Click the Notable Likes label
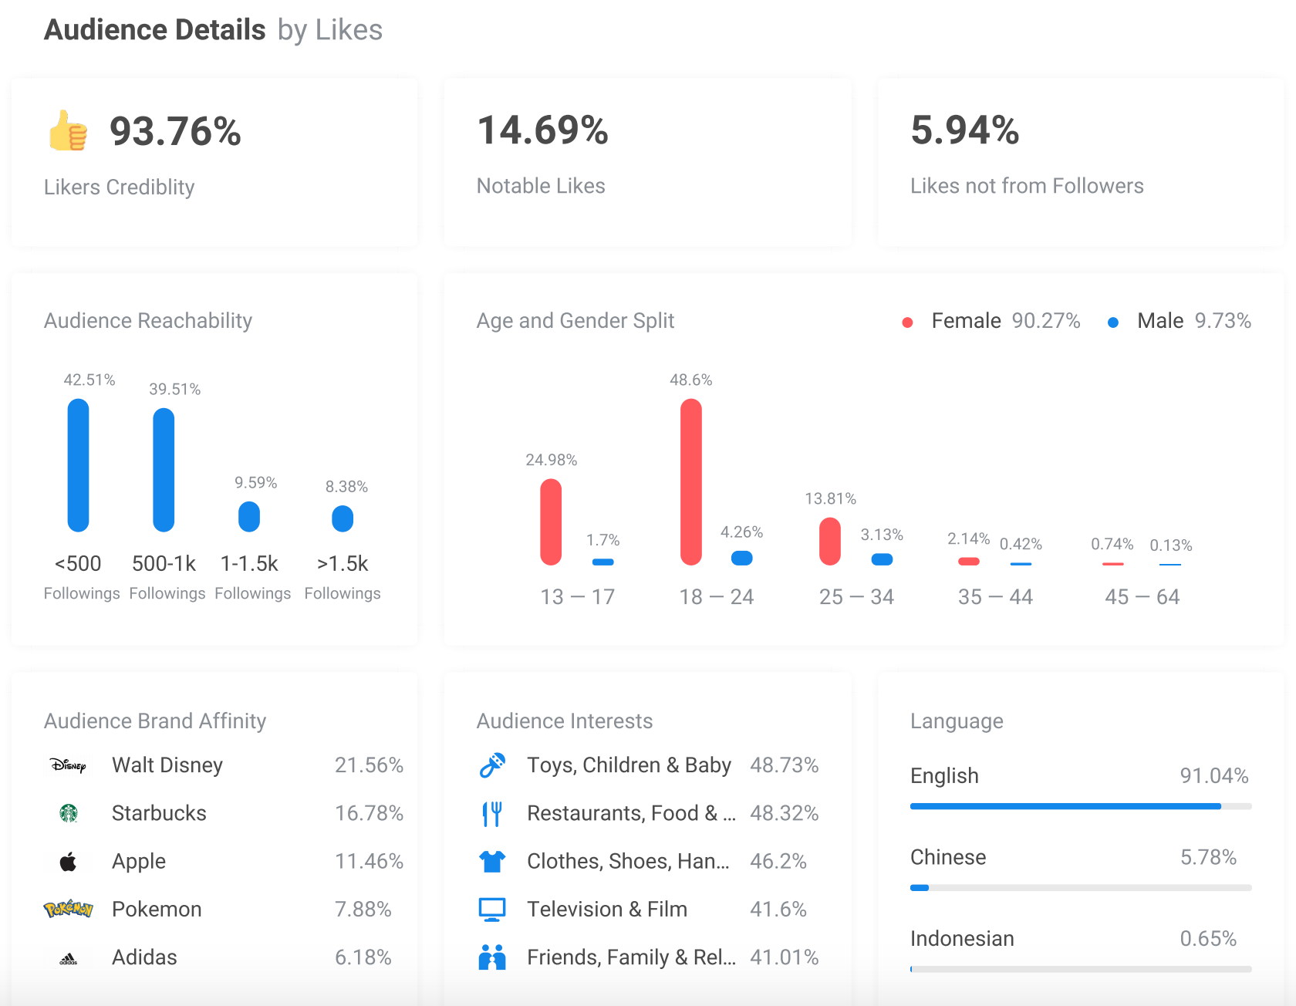The height and width of the screenshot is (1006, 1296). [x=541, y=186]
